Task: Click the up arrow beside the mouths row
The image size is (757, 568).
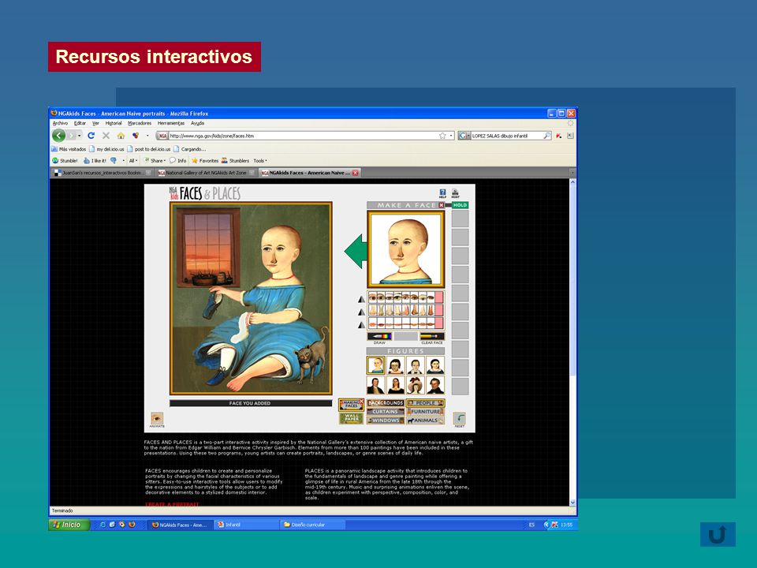Action: [362, 325]
